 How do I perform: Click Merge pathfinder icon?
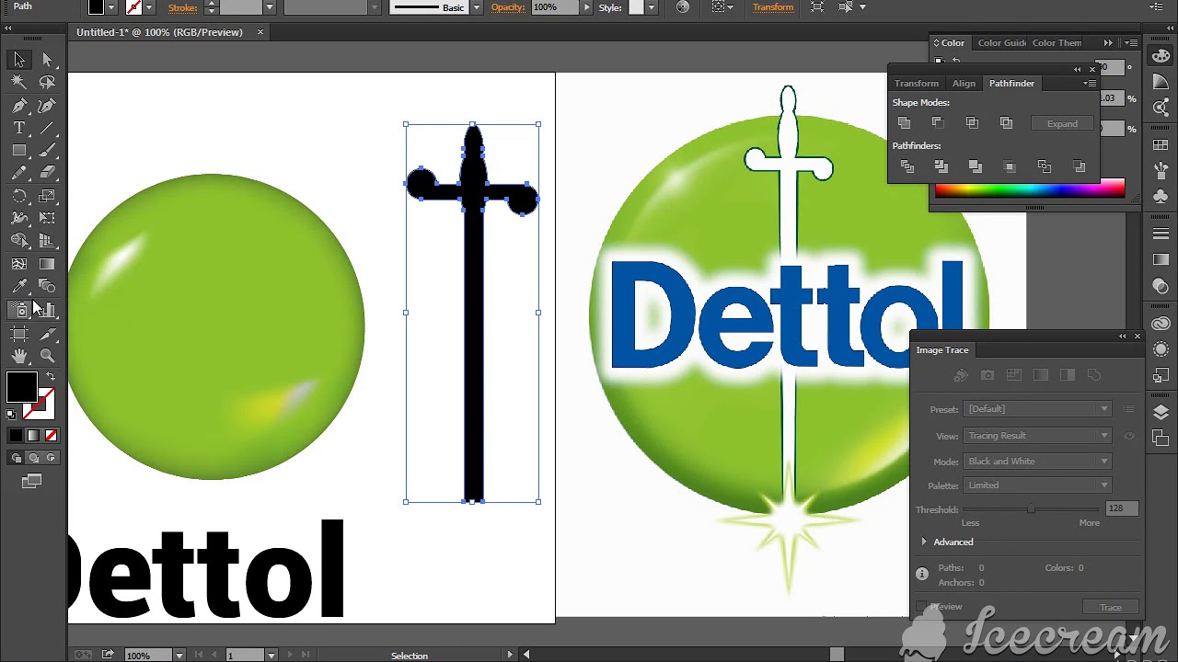[975, 166]
